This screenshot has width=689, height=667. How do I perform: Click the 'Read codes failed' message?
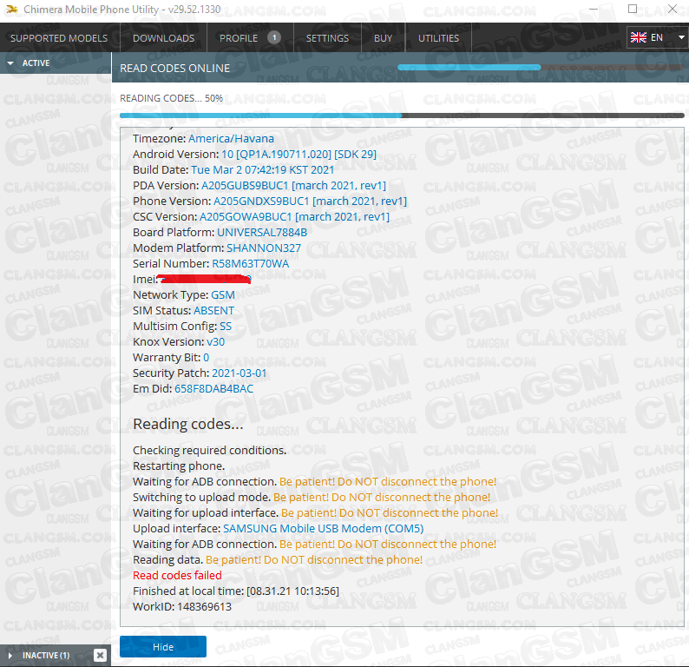pyautogui.click(x=177, y=575)
